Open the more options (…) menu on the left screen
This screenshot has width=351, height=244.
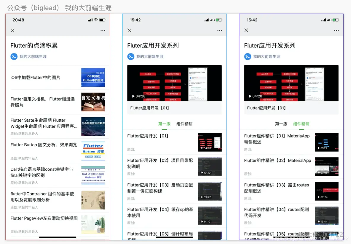(x=103, y=30)
